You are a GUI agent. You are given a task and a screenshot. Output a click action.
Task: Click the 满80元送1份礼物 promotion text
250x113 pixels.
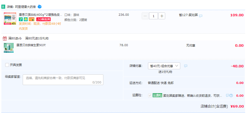(x=37, y=38)
